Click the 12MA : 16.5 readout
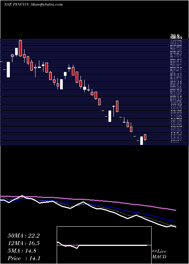This screenshot has height=264, width=189. pos(23,244)
